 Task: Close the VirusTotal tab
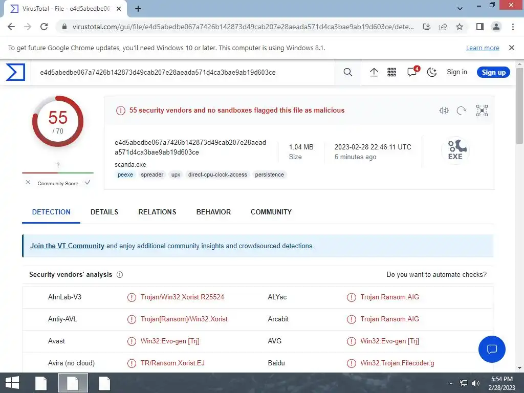point(119,9)
